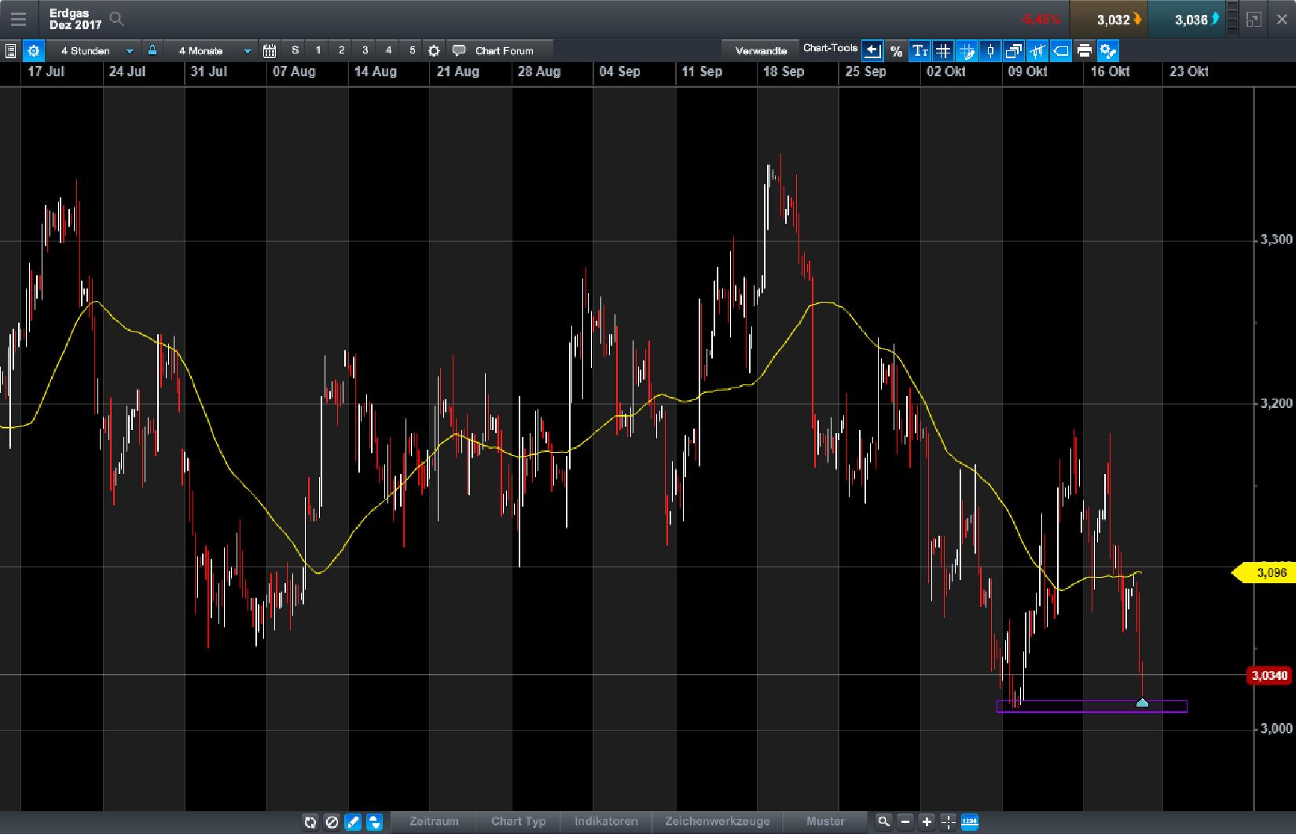Open the calendar icon beside the period selector
Screen dimensions: 1296x834
point(269,50)
